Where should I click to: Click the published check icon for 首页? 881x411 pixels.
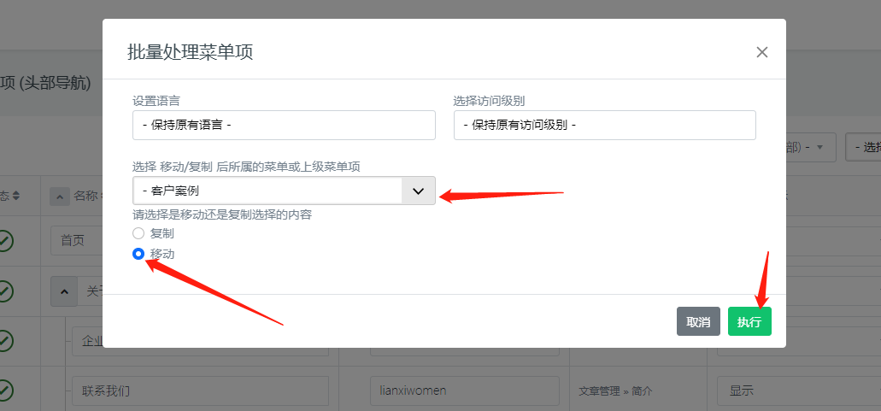(x=5, y=241)
